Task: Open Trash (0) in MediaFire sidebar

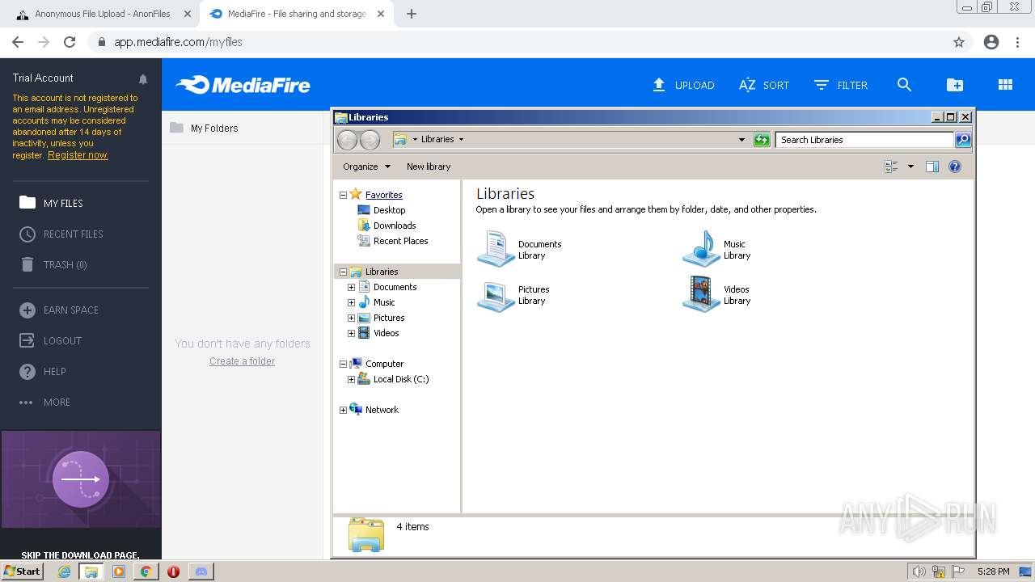Action: (53, 264)
